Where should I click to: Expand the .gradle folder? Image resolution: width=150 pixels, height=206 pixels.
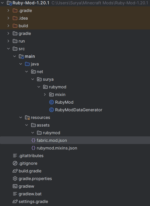click(x=8, y=10)
